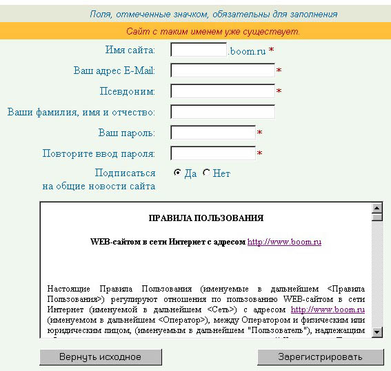This screenshot has height=371, width=391.
Task: Click the 'ПРАВИЛА ПОЛЬЗОВАНИЯ' heading
Action: (x=206, y=218)
